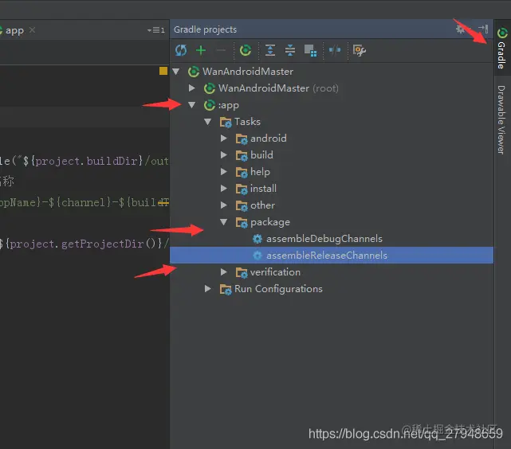Expand the Run Configurations node arrow
The image size is (511, 449).
tap(207, 289)
